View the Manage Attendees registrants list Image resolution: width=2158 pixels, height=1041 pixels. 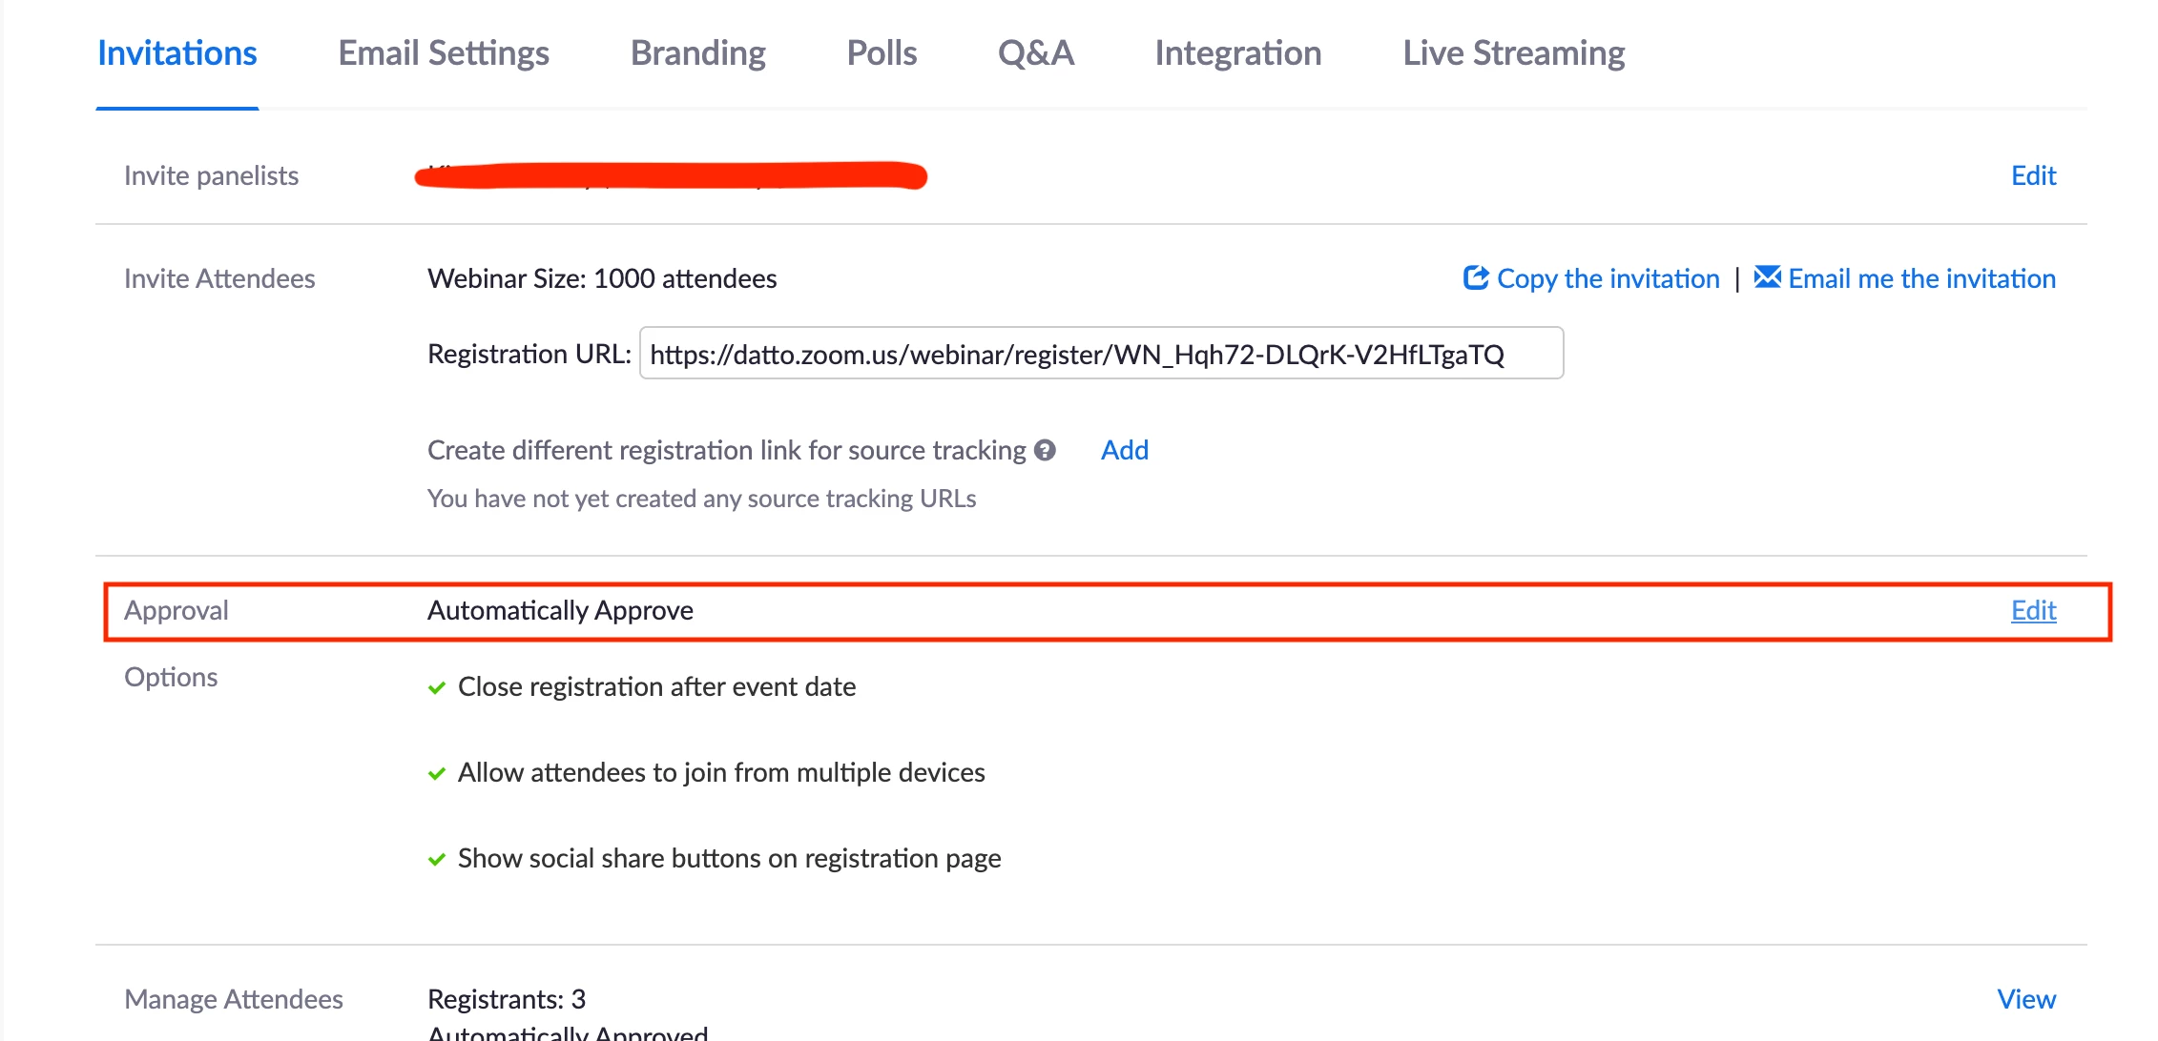(2025, 999)
